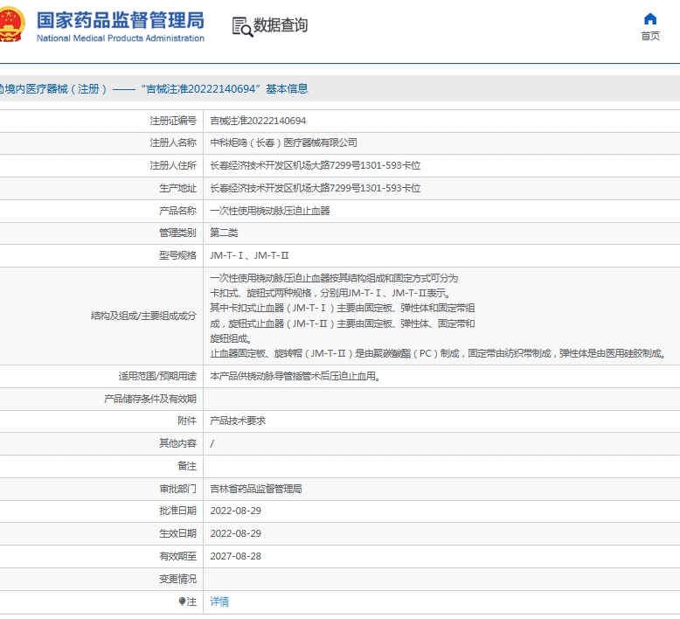The image size is (680, 619).
Task: Click the 其他内容 label
Action: tap(177, 443)
